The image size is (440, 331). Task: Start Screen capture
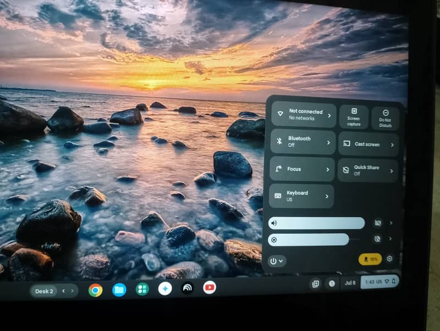pyautogui.click(x=354, y=117)
